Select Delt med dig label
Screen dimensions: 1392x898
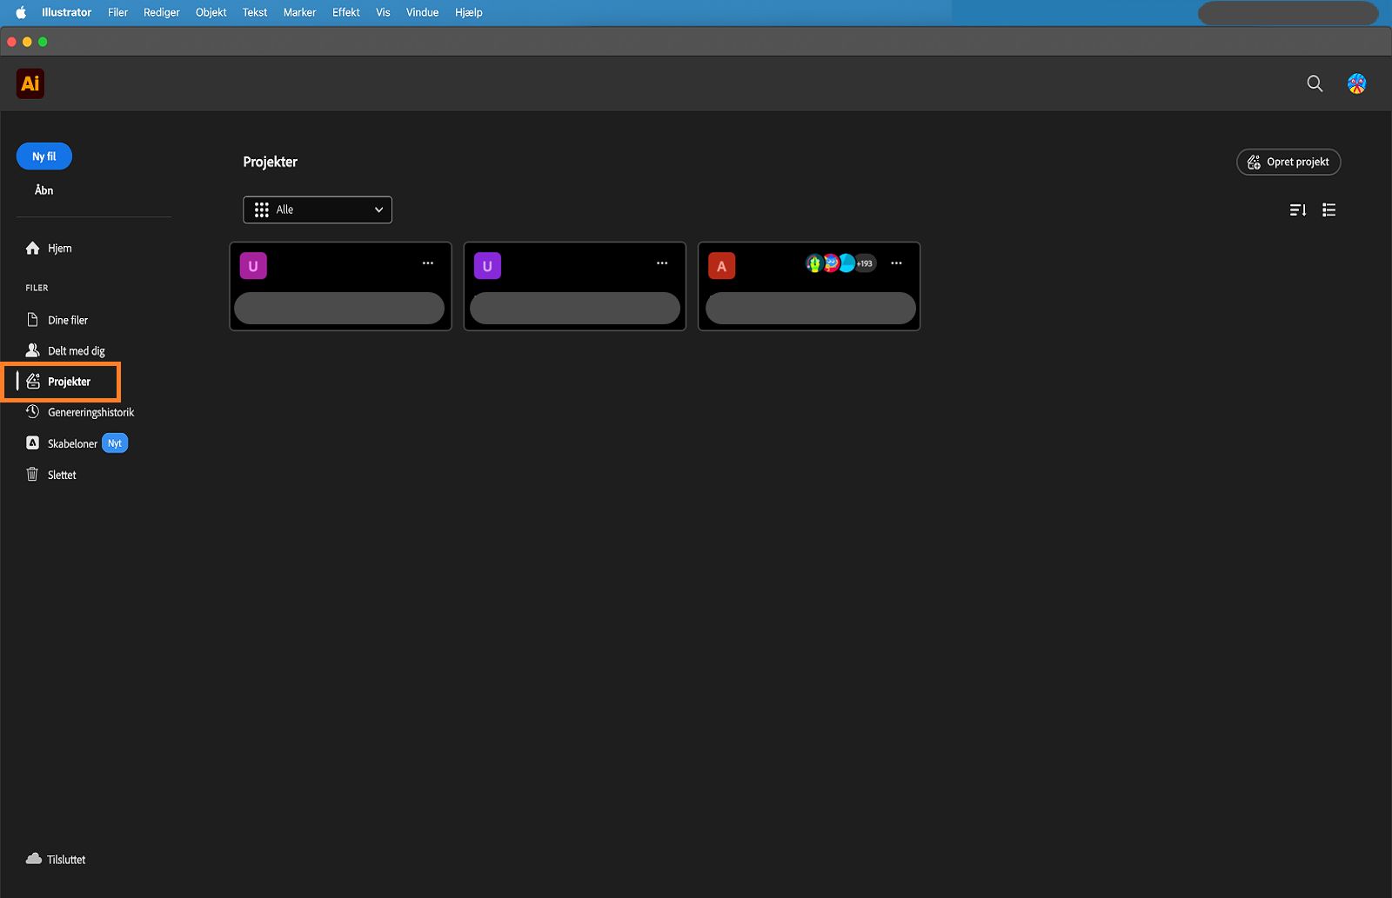tap(77, 351)
